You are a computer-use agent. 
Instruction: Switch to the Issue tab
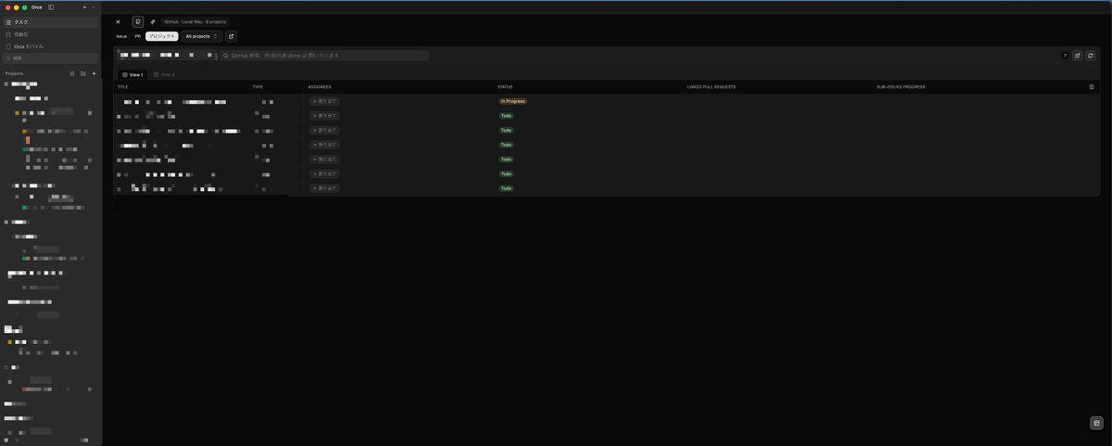click(x=121, y=36)
